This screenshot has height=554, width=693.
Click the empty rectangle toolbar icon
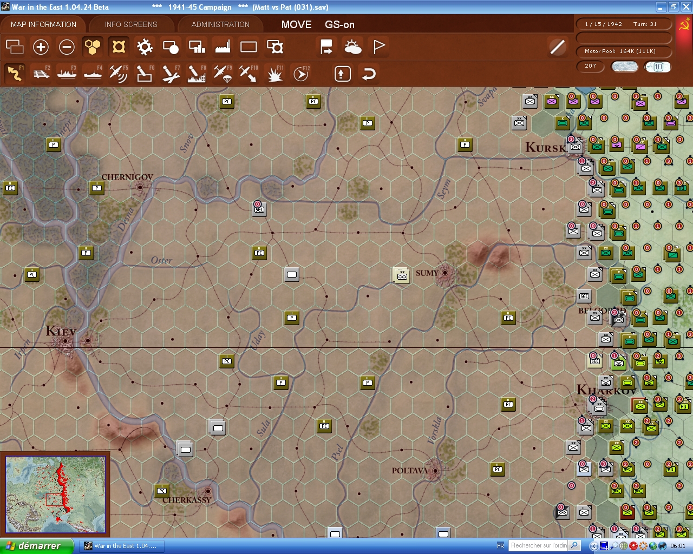pyautogui.click(x=249, y=47)
